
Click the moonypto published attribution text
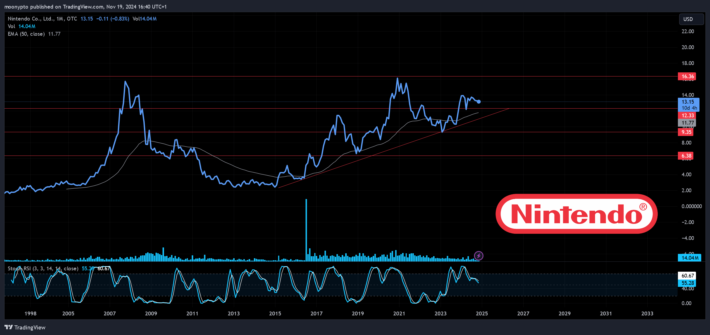point(86,6)
